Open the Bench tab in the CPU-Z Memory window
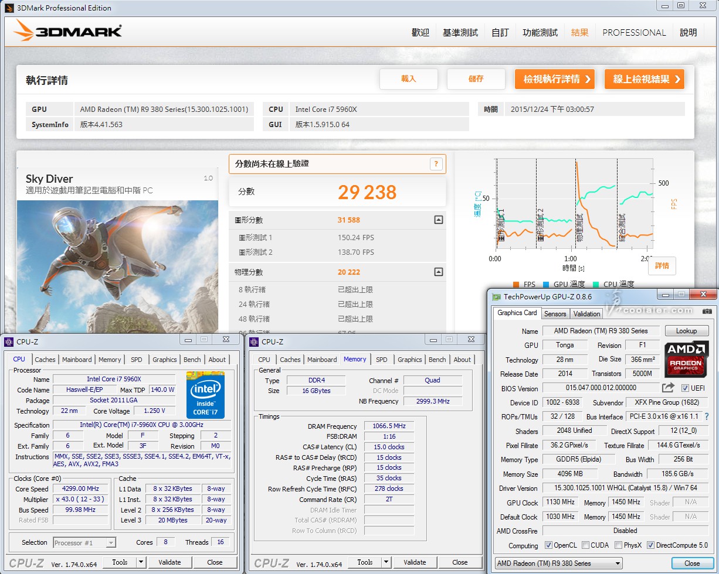719x574 pixels. point(437,360)
